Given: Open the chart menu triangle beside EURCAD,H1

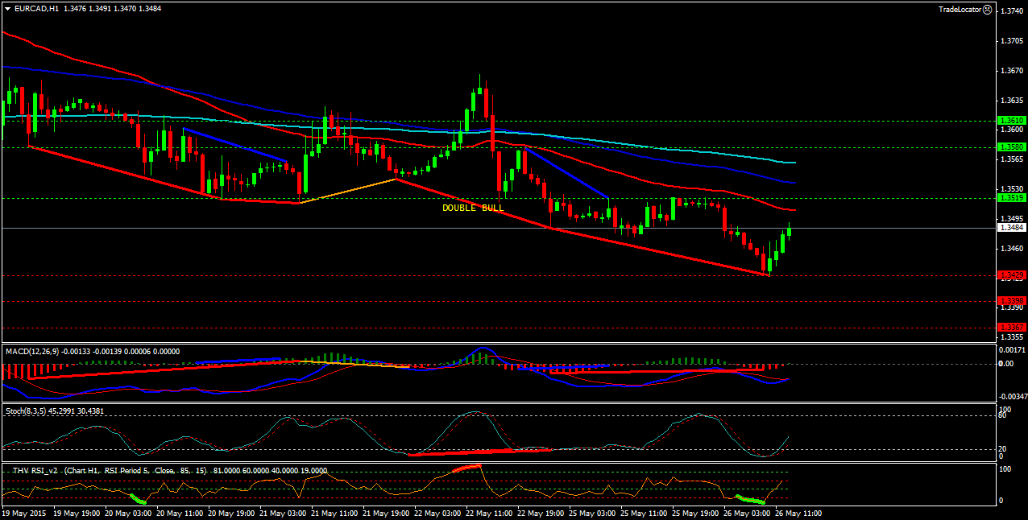Looking at the screenshot, I should tap(7, 9).
